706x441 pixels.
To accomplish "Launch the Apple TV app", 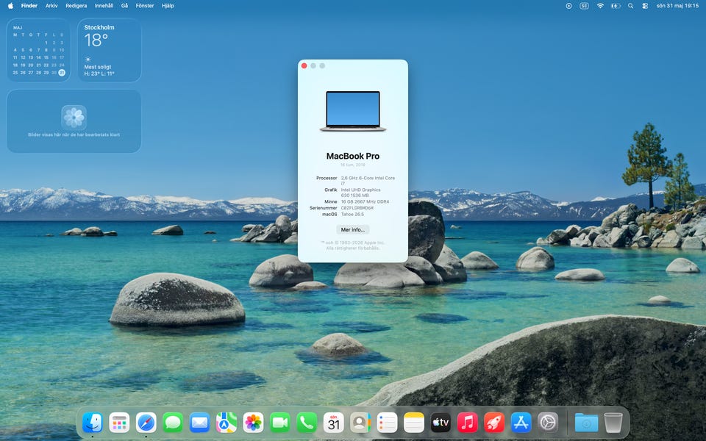I will tap(441, 423).
